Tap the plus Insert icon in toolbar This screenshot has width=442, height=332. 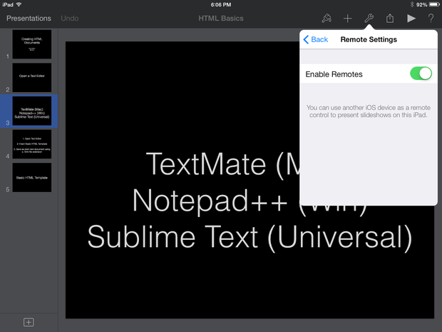(348, 19)
